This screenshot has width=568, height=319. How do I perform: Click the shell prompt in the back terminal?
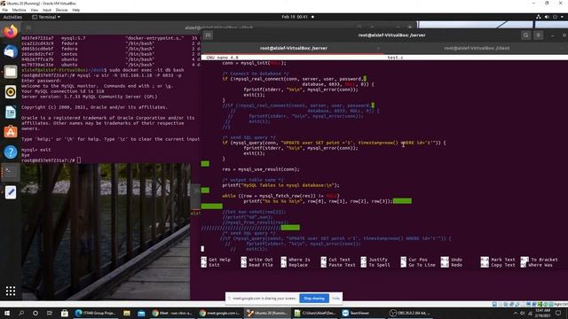[x=51, y=160]
